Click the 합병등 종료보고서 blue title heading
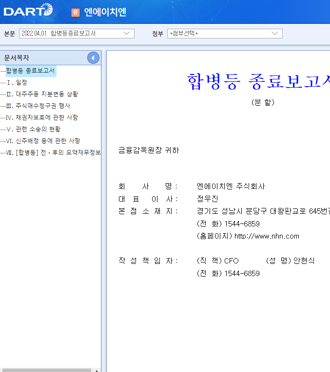This screenshot has width=330, height=372. [258, 81]
